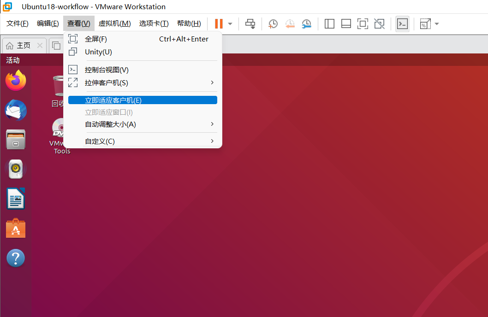Viewport: 488px width, 317px height.
Task: Open the snapshot manager
Action: 307,23
